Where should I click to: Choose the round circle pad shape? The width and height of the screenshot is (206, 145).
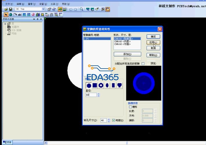[x=89, y=85]
